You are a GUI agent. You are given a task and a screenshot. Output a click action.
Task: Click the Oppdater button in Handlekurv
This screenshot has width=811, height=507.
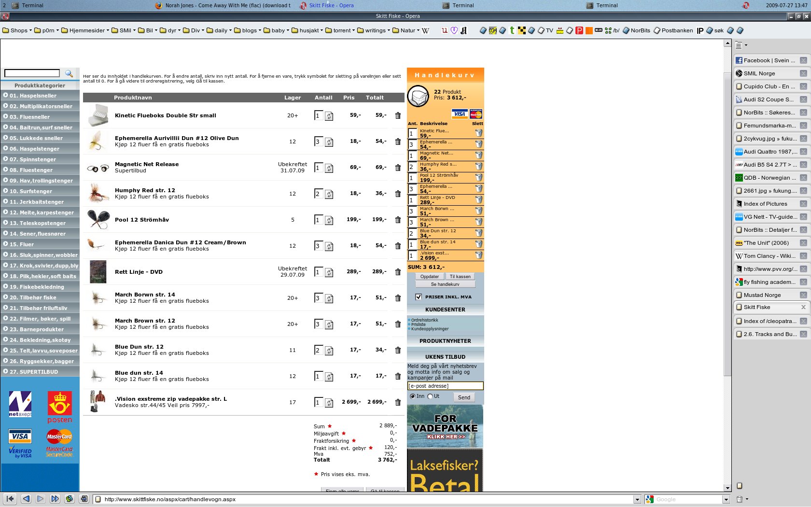tap(430, 277)
